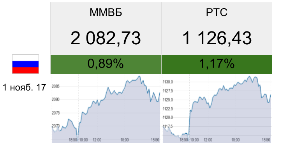Open the ММВБ intraday chart

point(106,108)
